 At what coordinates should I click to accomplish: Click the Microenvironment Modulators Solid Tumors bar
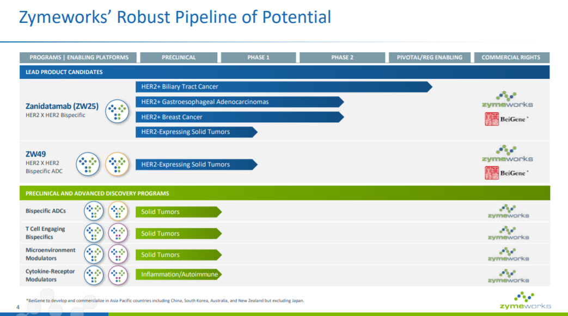tap(179, 255)
